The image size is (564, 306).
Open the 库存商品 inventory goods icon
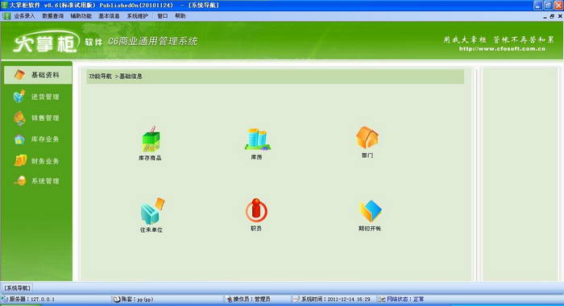point(151,143)
